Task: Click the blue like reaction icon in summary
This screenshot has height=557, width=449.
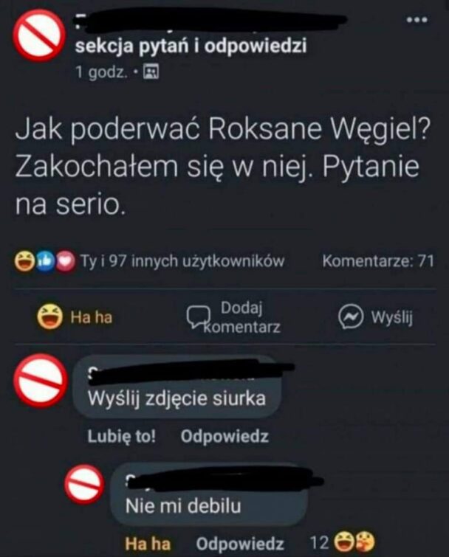Action: point(44,261)
